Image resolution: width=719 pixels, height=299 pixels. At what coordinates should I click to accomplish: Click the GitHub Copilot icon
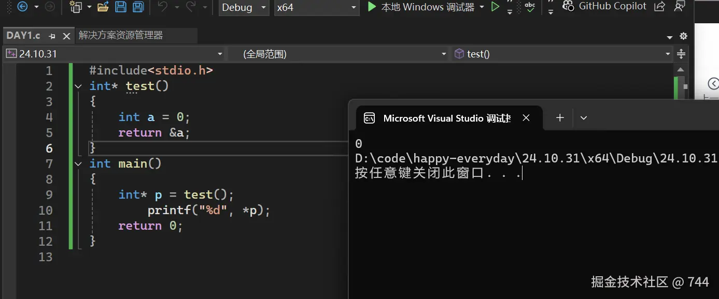coord(569,6)
